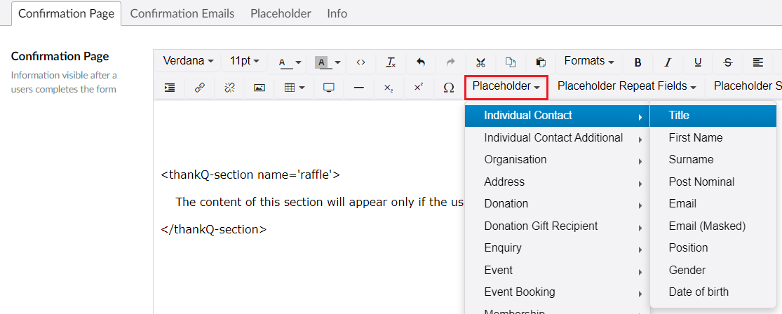The height and width of the screenshot is (314, 782).
Task: Open the Placeholder Repeat Fields menu
Action: (x=626, y=87)
